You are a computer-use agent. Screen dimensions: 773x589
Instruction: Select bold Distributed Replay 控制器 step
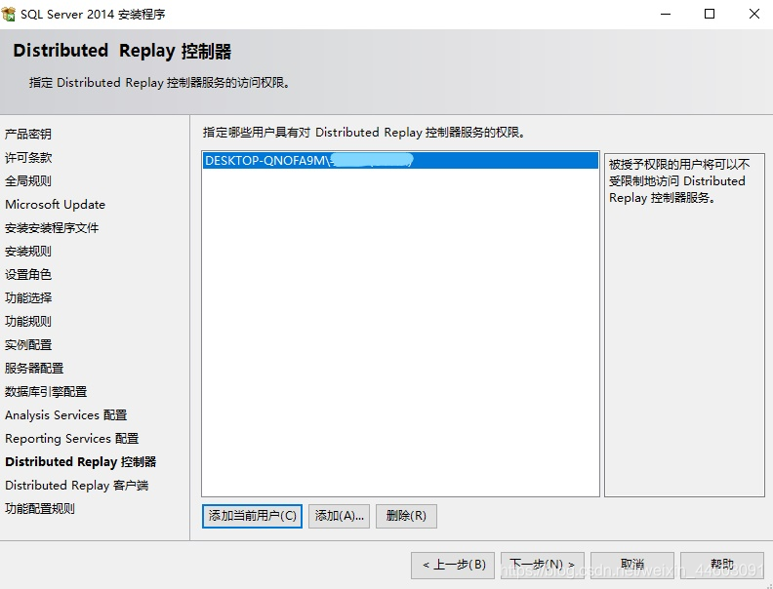(x=81, y=462)
